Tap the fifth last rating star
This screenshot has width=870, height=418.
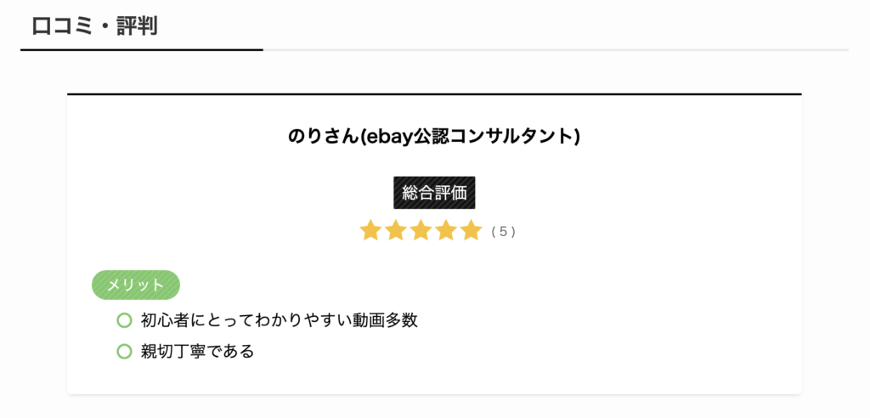coord(471,230)
